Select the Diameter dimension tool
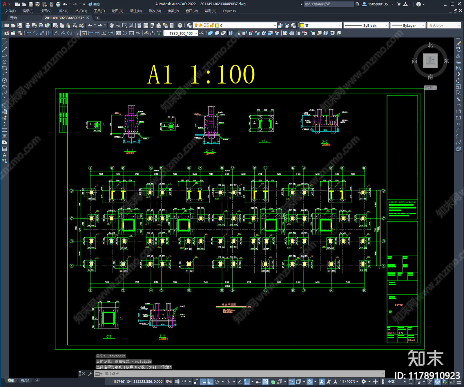 (x=70, y=33)
